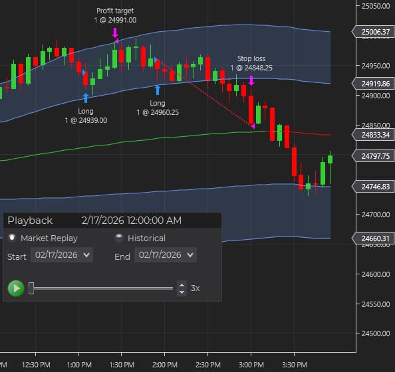
Task: Click the 24833.34 price marker
Action: 373,135
